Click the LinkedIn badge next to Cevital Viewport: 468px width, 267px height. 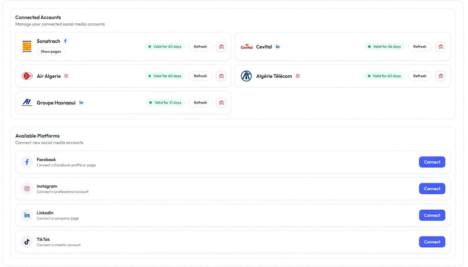[x=278, y=47]
